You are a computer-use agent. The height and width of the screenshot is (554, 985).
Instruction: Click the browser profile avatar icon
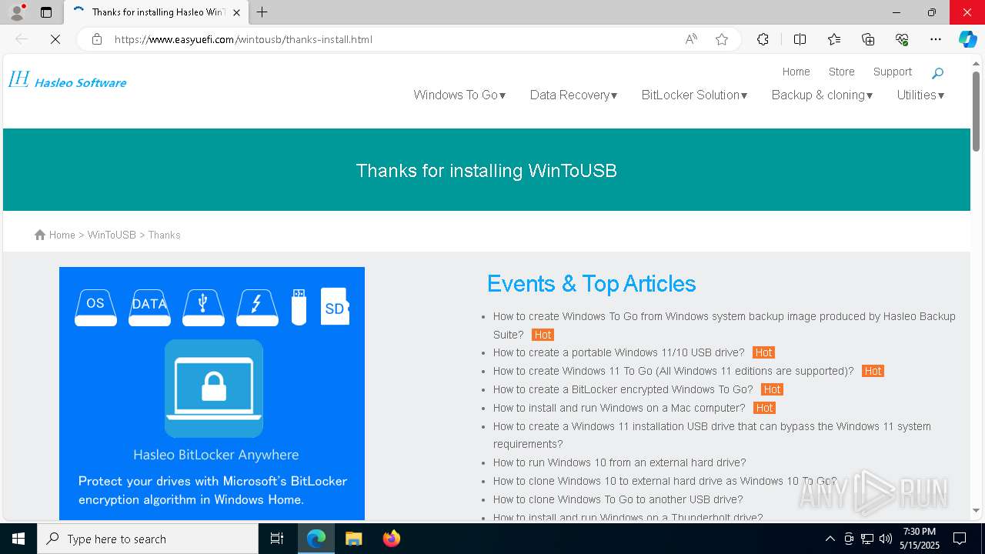(x=17, y=12)
